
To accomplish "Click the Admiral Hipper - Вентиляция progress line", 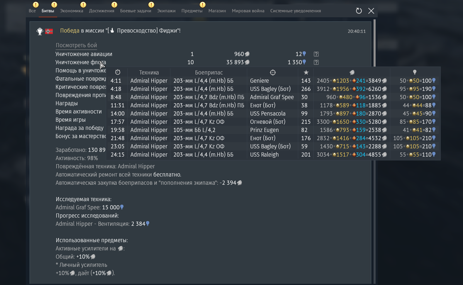I will pos(103,224).
